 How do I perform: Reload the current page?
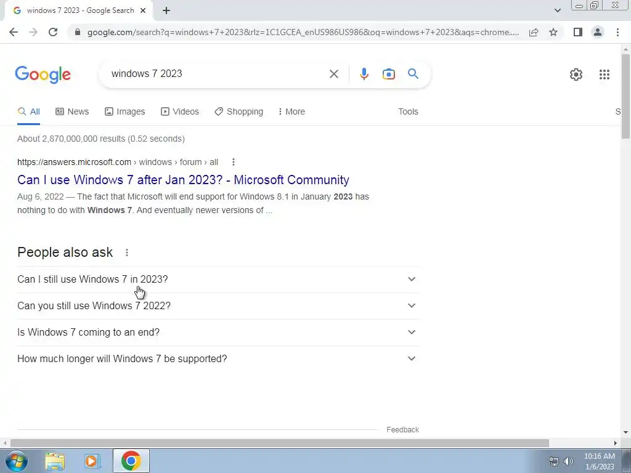coord(53,32)
